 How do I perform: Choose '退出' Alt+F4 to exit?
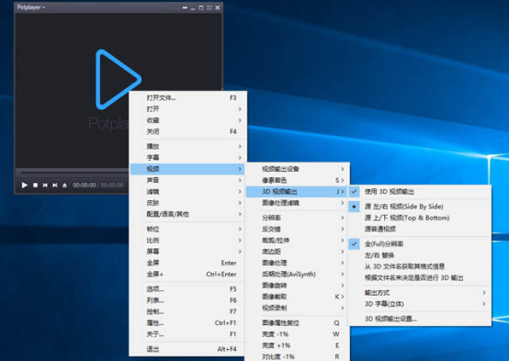pyautogui.click(x=188, y=349)
